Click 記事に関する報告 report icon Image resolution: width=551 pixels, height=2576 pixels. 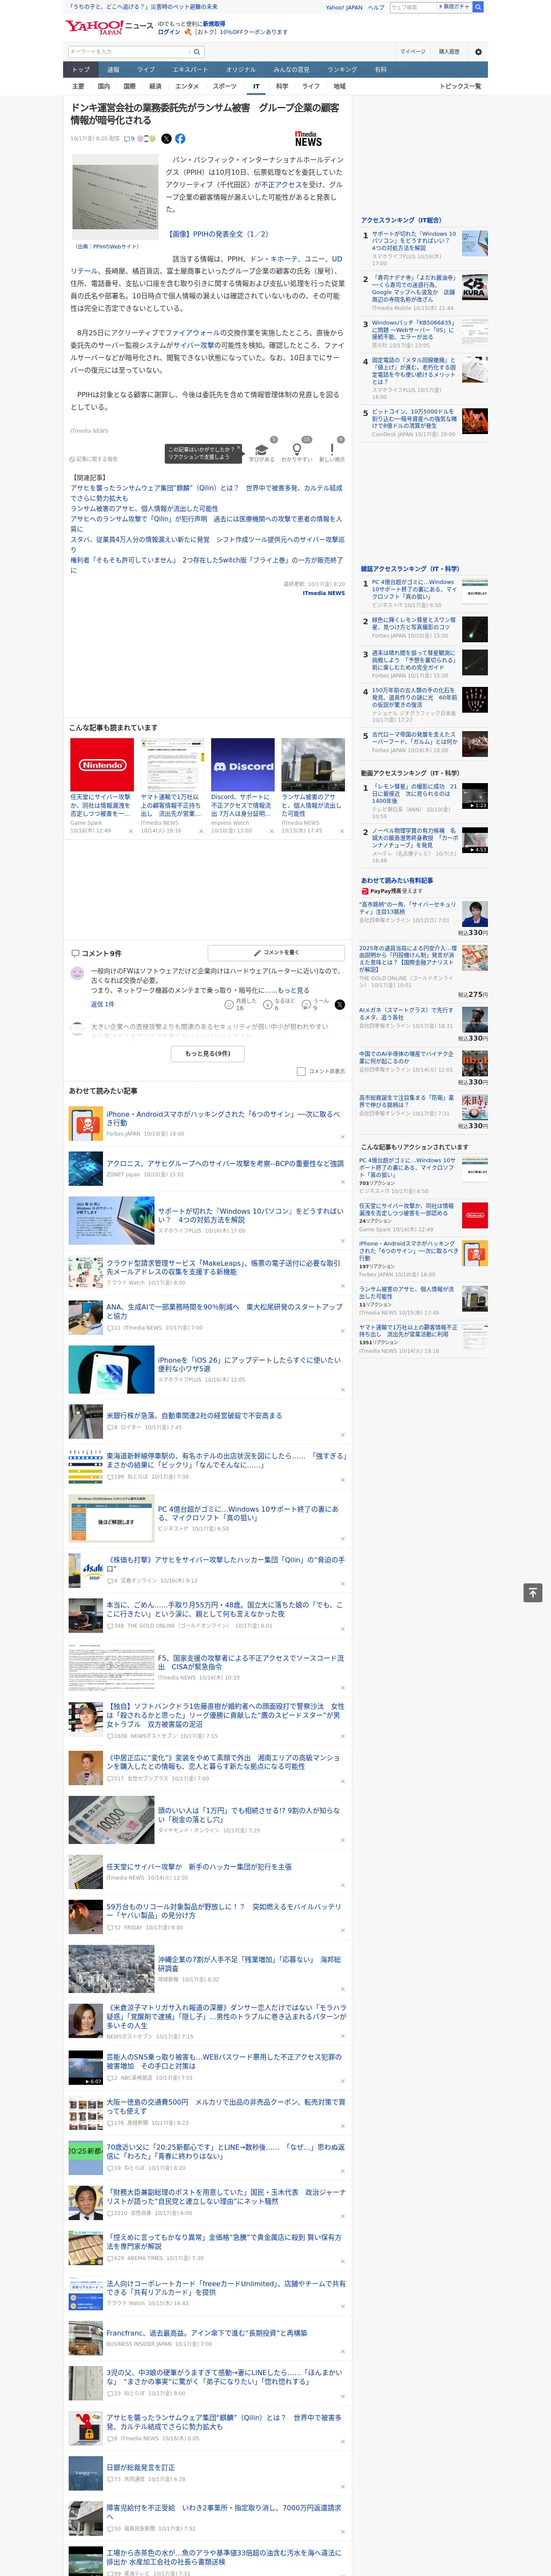click(94, 459)
